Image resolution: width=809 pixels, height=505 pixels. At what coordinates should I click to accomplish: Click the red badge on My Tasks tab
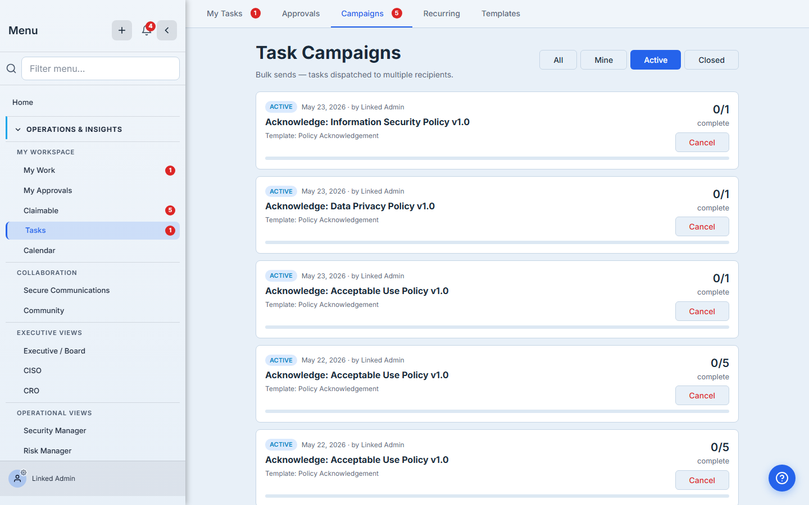pos(256,13)
